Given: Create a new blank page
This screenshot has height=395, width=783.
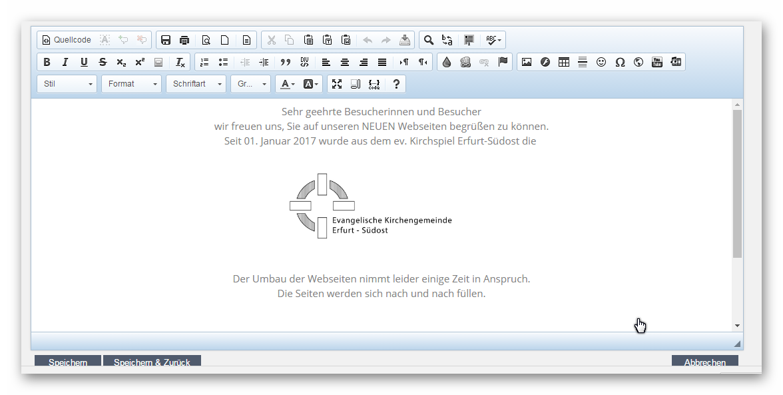Looking at the screenshot, I should (225, 40).
